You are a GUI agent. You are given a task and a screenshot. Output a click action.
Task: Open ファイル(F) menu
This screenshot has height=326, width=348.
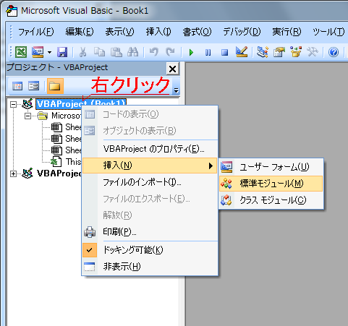36,32
